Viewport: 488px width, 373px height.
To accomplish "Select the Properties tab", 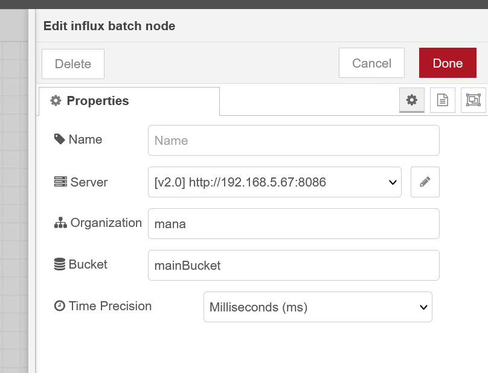I will pos(129,101).
